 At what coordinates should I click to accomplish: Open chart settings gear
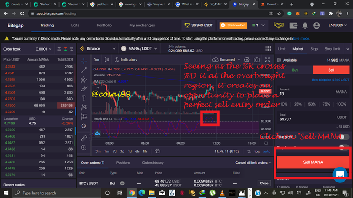click(x=247, y=59)
